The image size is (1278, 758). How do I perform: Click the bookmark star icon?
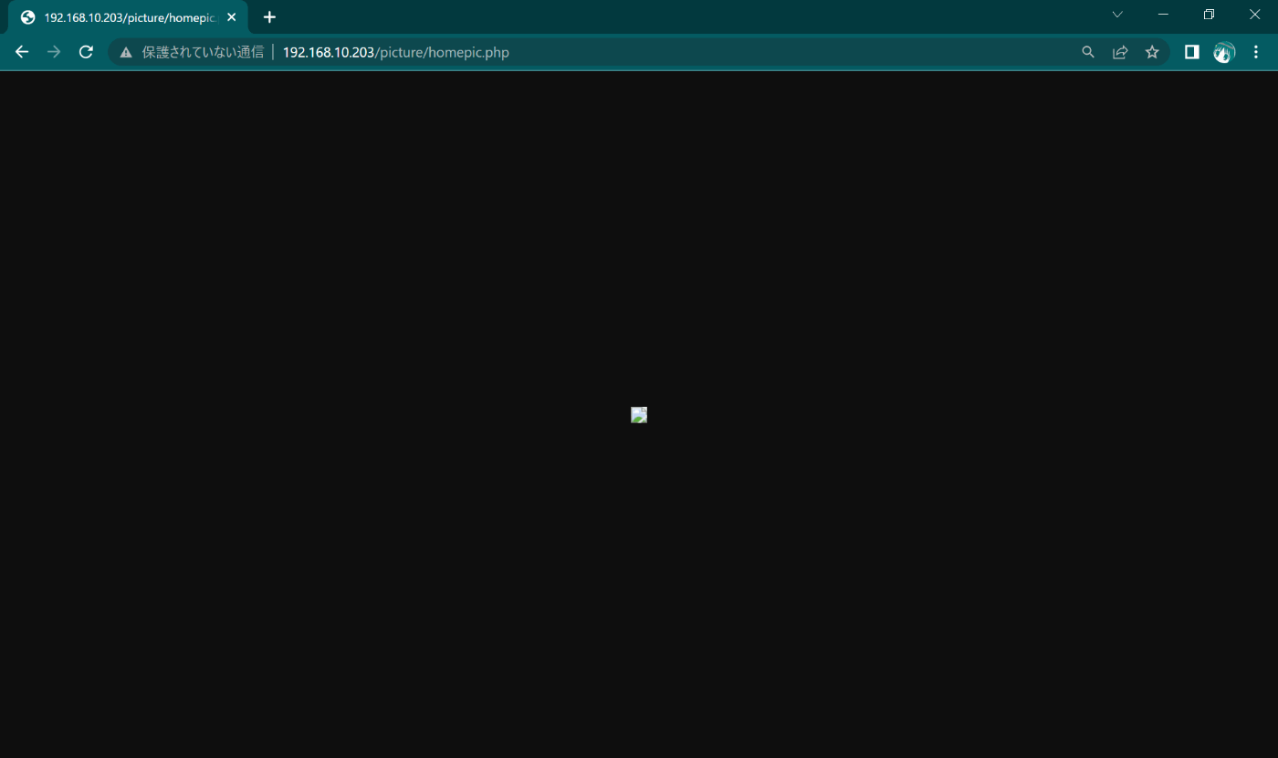coord(1152,52)
